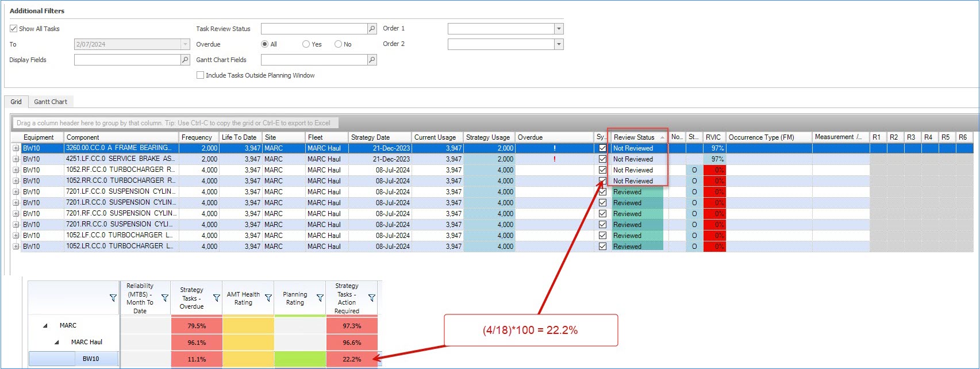Select BW10 row in rating tree

click(x=74, y=359)
